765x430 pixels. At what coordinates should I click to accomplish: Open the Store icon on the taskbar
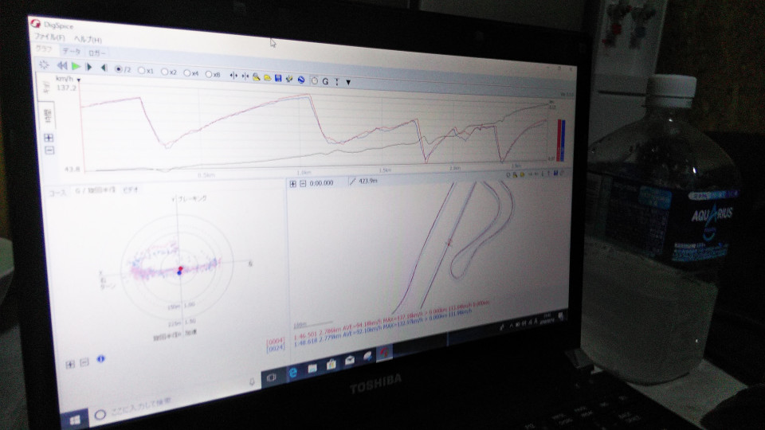click(331, 364)
